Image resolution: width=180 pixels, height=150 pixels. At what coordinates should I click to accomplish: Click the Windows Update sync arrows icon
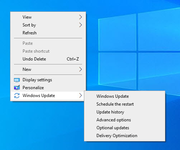click(x=17, y=96)
